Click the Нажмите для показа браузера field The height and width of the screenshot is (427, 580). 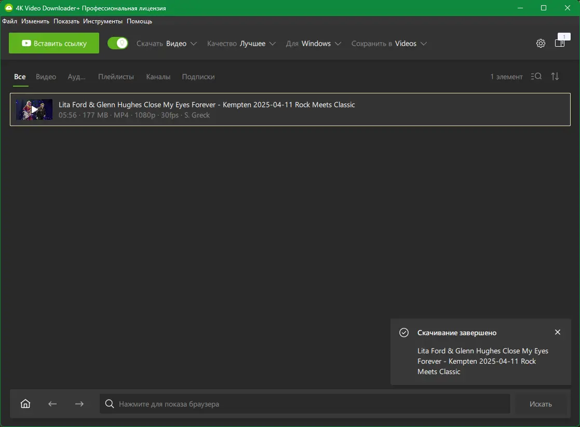(x=305, y=404)
